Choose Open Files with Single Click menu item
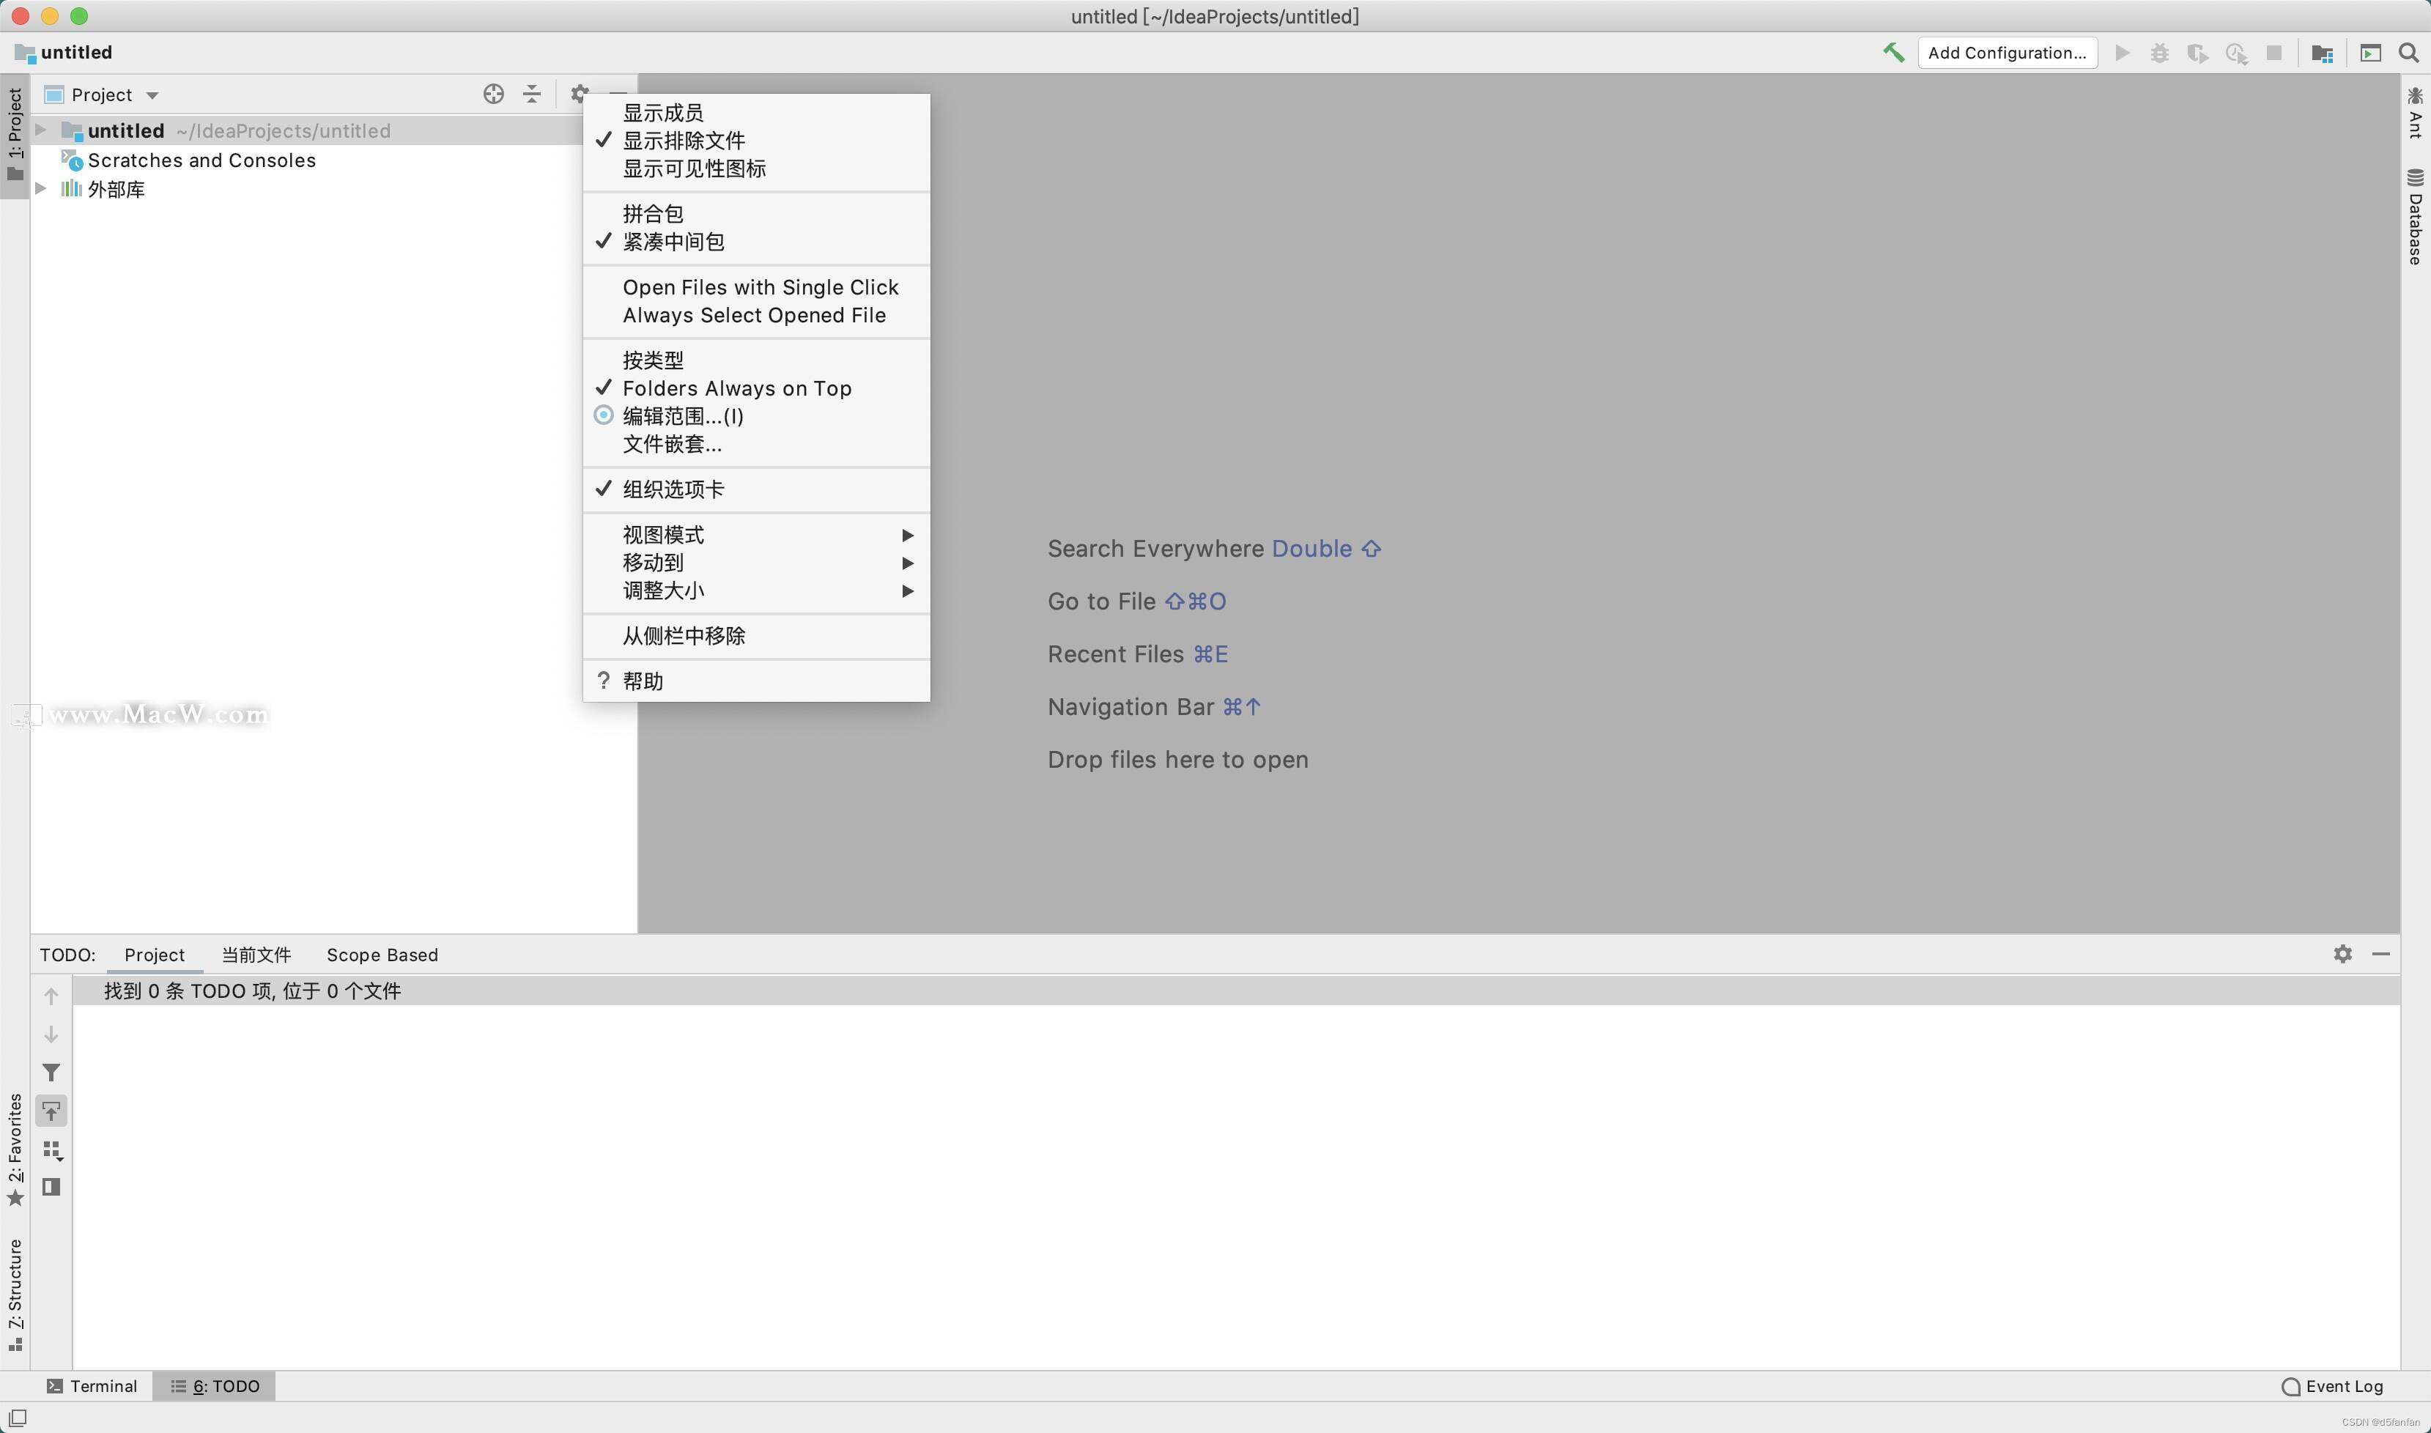This screenshot has width=2431, height=1433. point(760,286)
